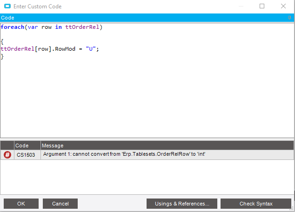Click the pin icon in Code panel header
The image size is (295, 212).
[289, 18]
